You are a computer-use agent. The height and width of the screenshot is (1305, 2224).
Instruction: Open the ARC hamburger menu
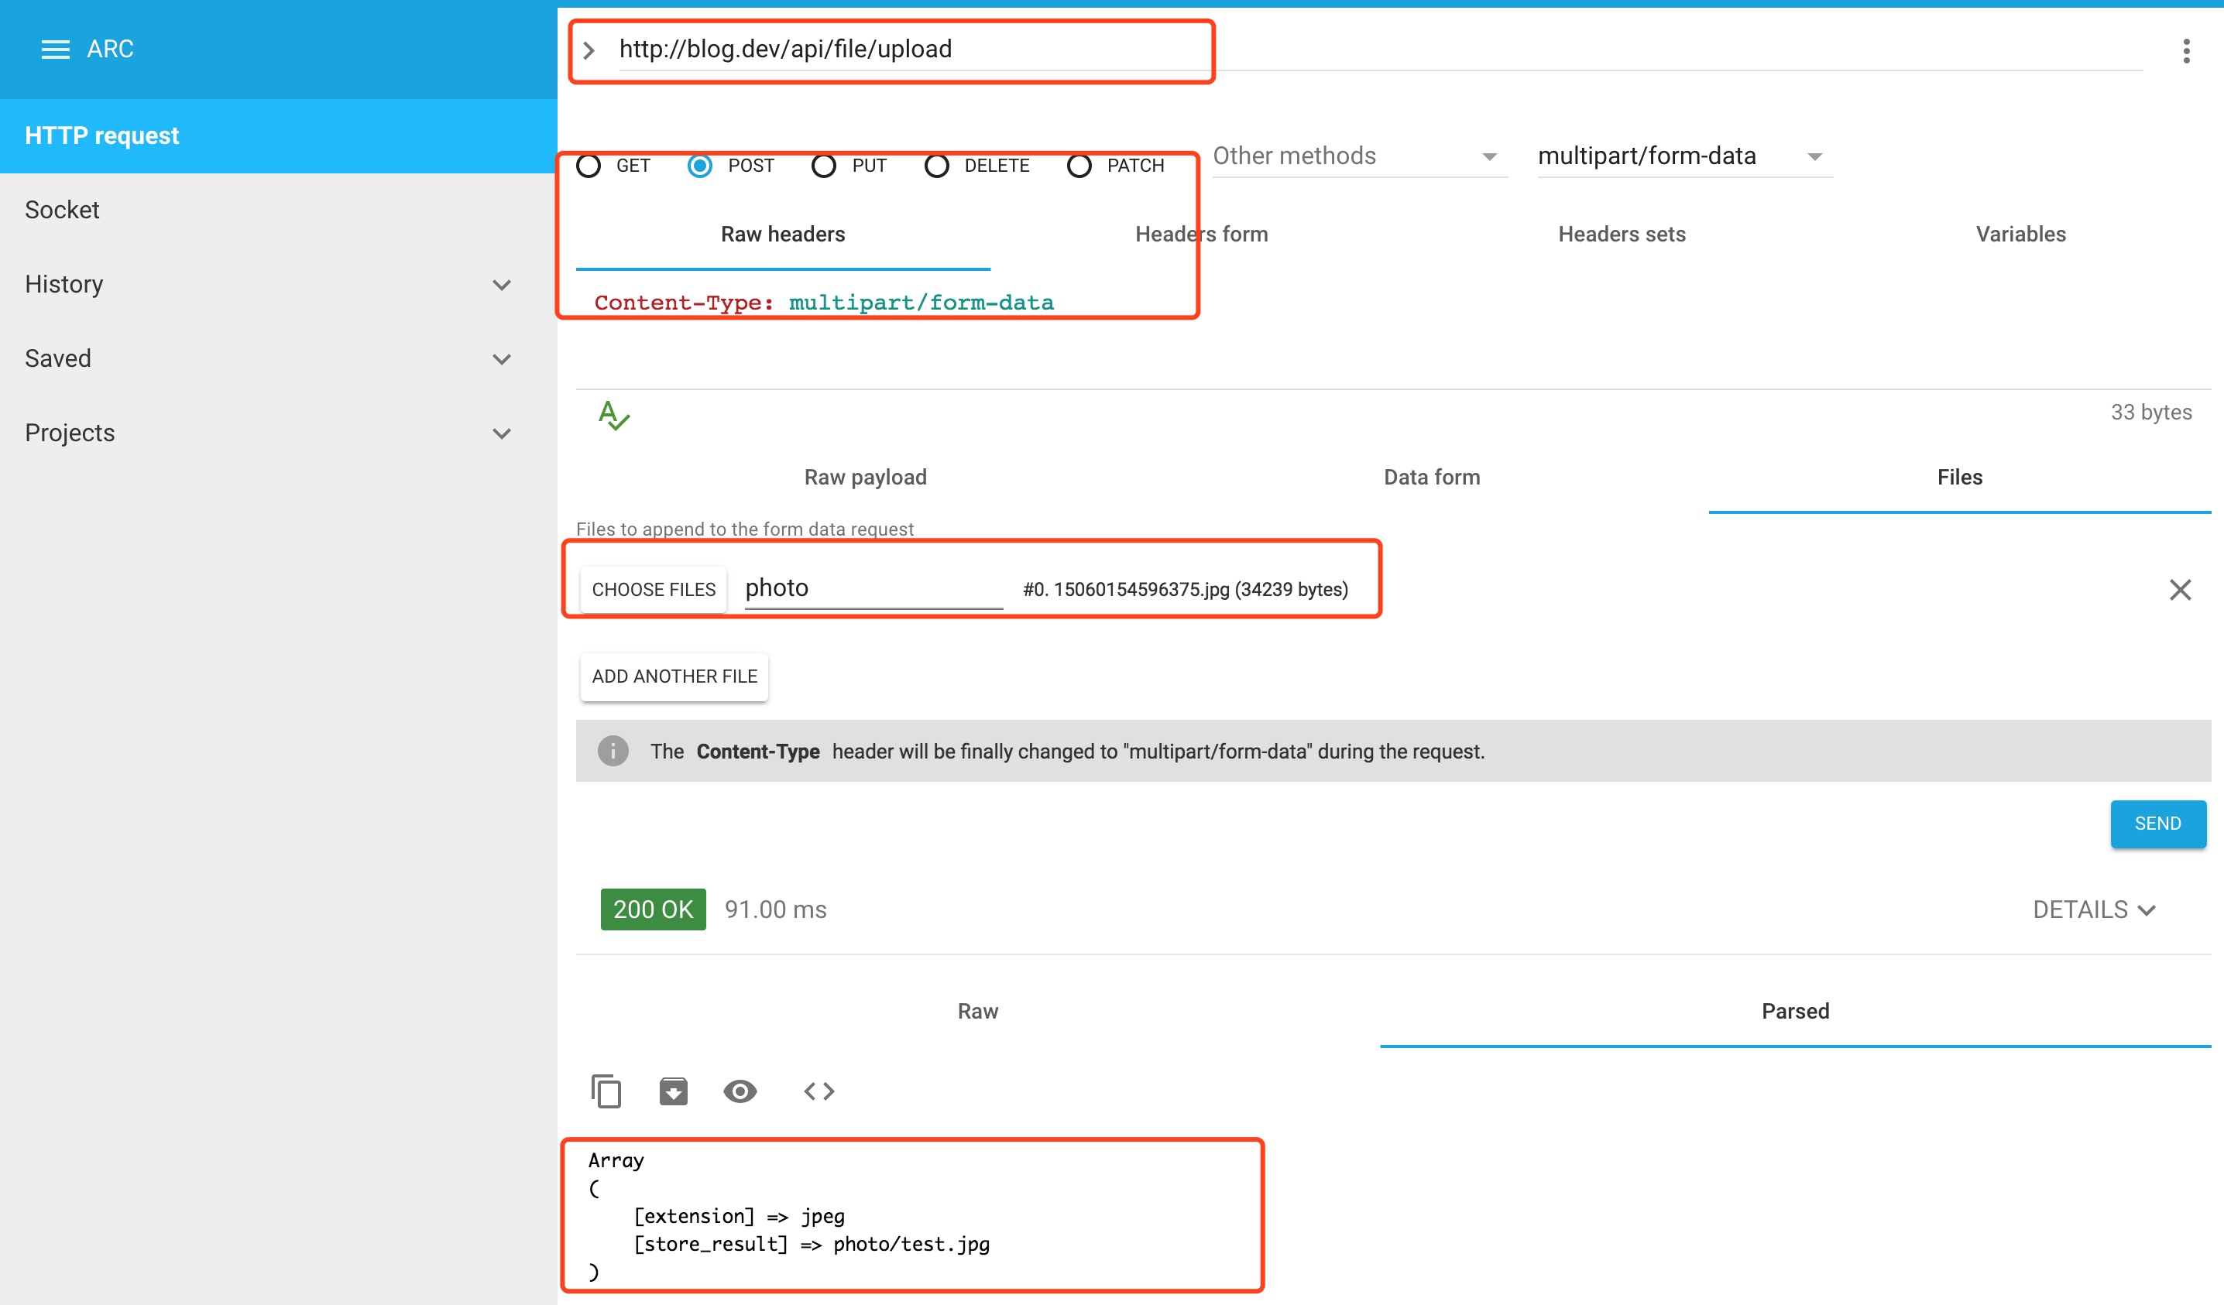click(x=55, y=50)
